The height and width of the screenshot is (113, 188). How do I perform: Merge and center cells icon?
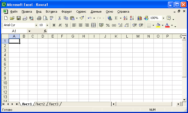coord(93,25)
